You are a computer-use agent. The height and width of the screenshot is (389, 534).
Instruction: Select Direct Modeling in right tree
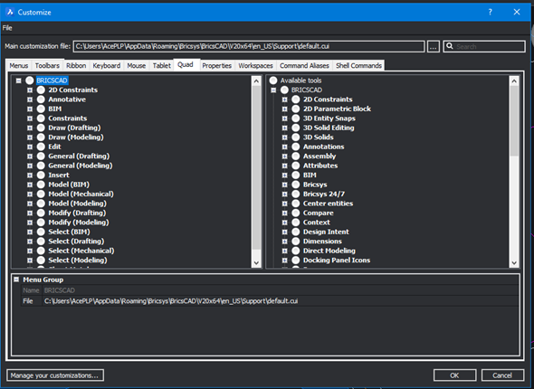[x=329, y=251]
